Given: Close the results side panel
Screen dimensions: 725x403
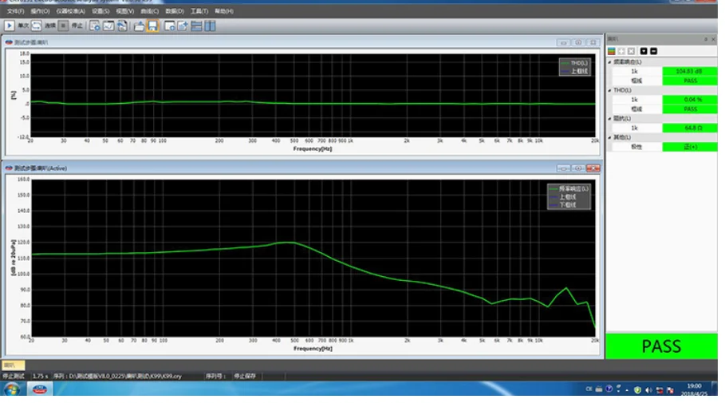Looking at the screenshot, I should point(713,39).
